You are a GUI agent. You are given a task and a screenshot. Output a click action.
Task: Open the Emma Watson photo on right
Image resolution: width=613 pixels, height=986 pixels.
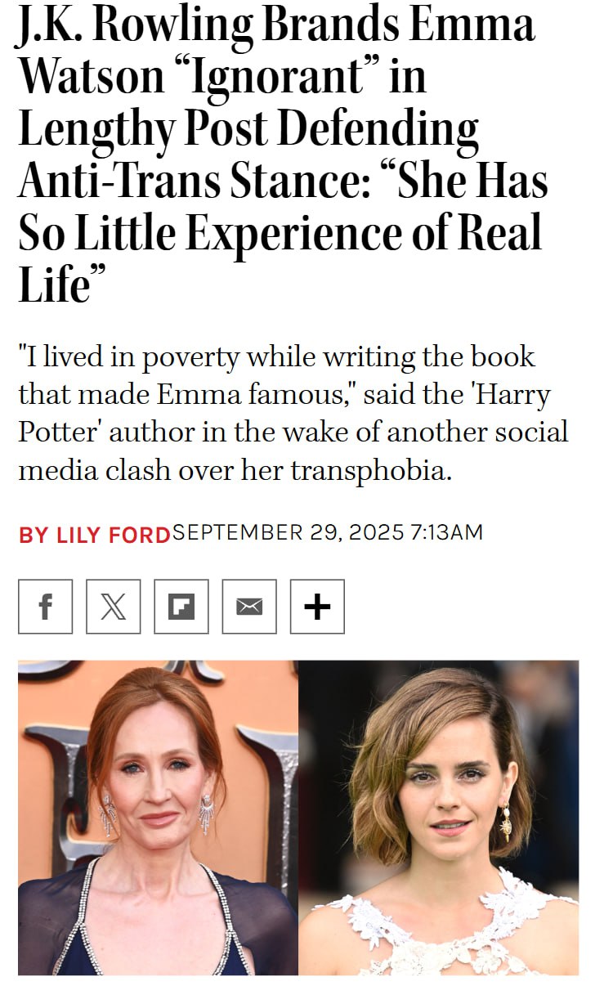[438, 818]
